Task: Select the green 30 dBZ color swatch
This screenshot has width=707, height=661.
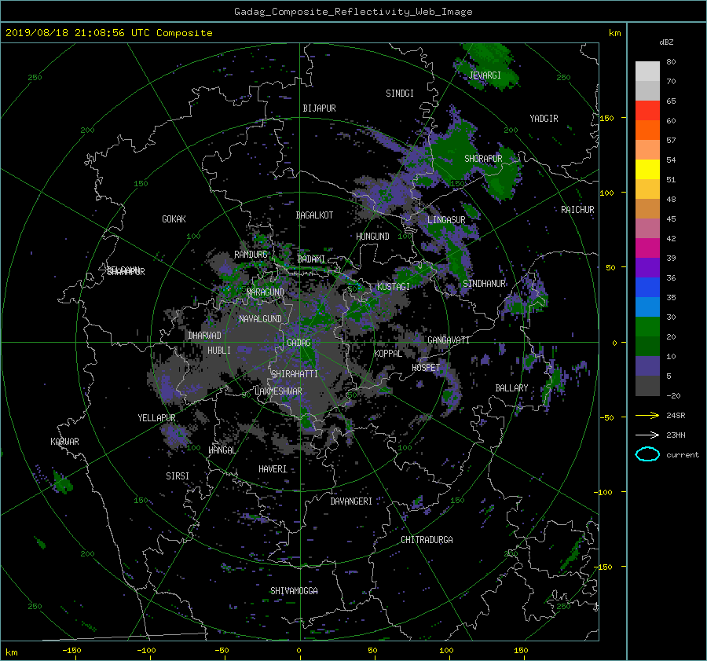Action: 647,326
